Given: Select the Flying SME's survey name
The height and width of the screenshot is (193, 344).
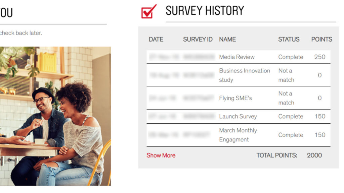Looking at the screenshot, I should (x=235, y=98).
